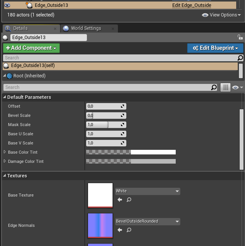The height and width of the screenshot is (246, 245).
Task: Click the Edit Blueprint button
Action: (216, 48)
